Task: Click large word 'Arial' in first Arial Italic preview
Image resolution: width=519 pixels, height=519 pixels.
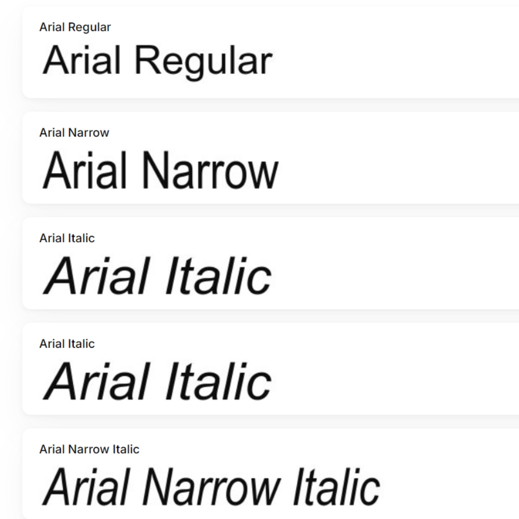Action: 97,276
